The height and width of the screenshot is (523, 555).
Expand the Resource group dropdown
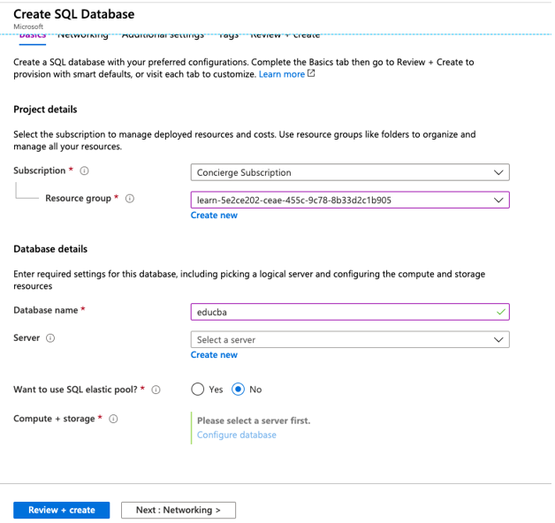pos(350,200)
